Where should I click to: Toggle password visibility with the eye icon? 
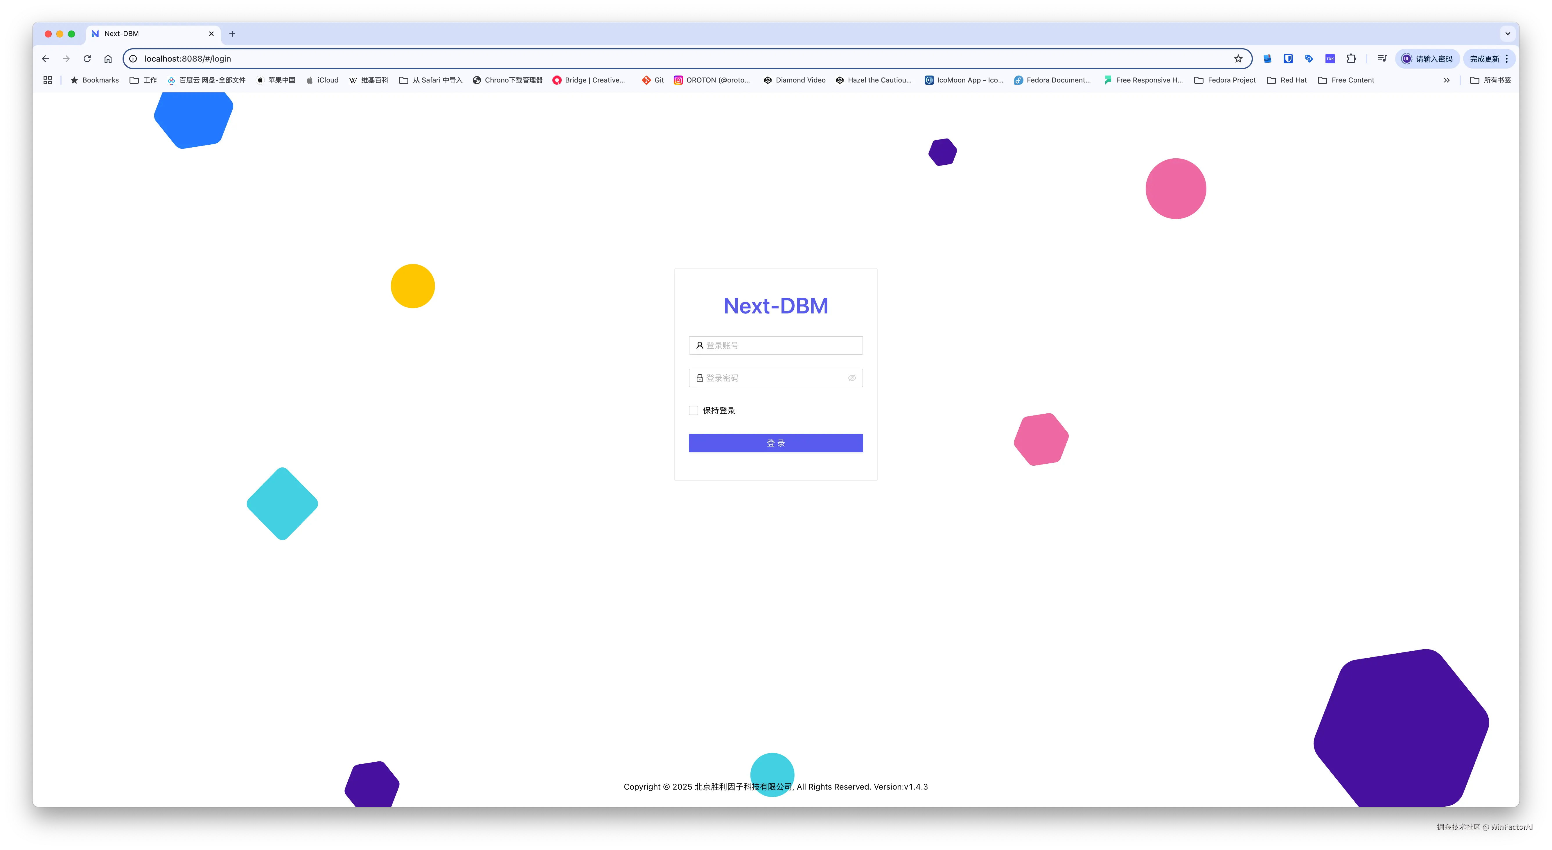coord(852,378)
